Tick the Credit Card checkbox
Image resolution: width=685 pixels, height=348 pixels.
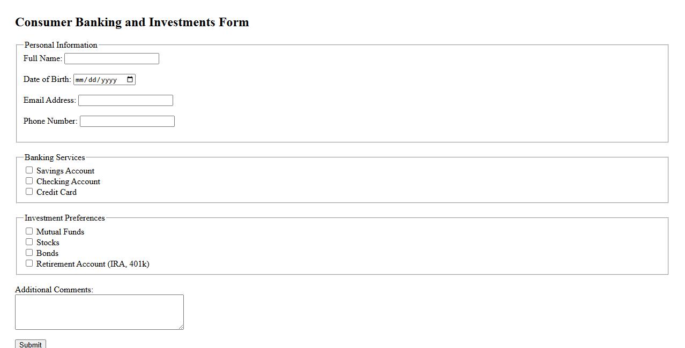point(29,192)
